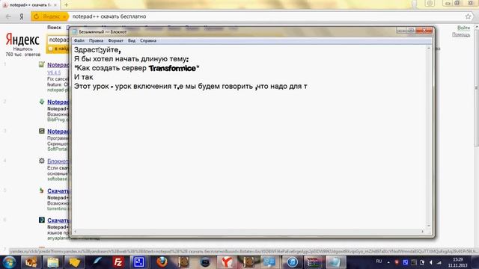Go back with the browser back arrow
This screenshot has width=479, height=269.
[8, 16]
